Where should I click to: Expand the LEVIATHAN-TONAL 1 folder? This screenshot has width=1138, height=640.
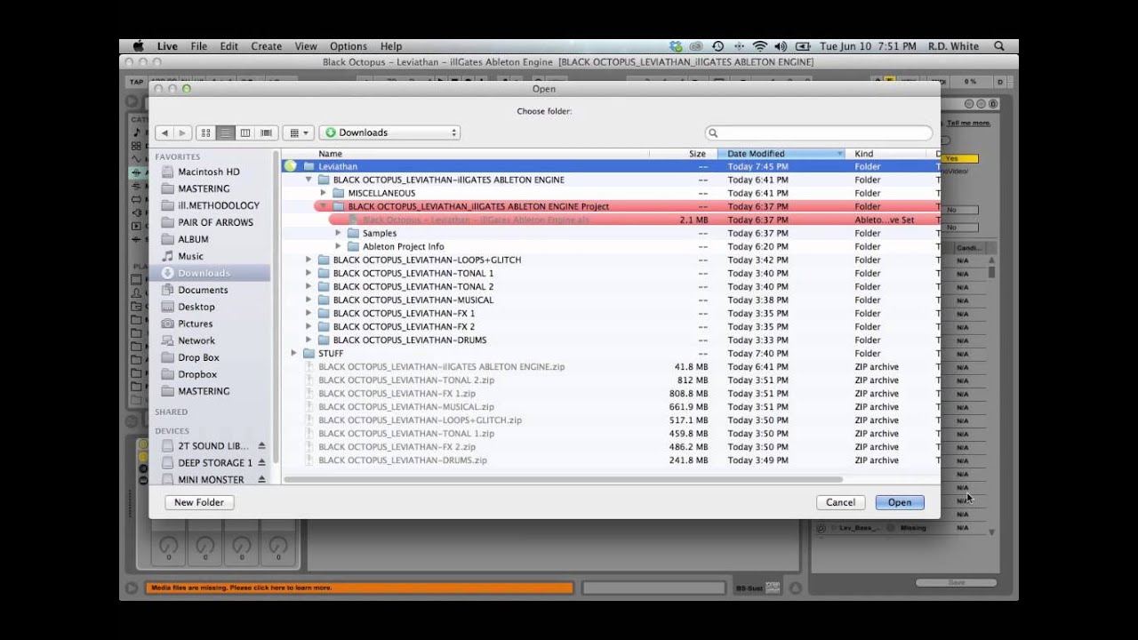309,273
